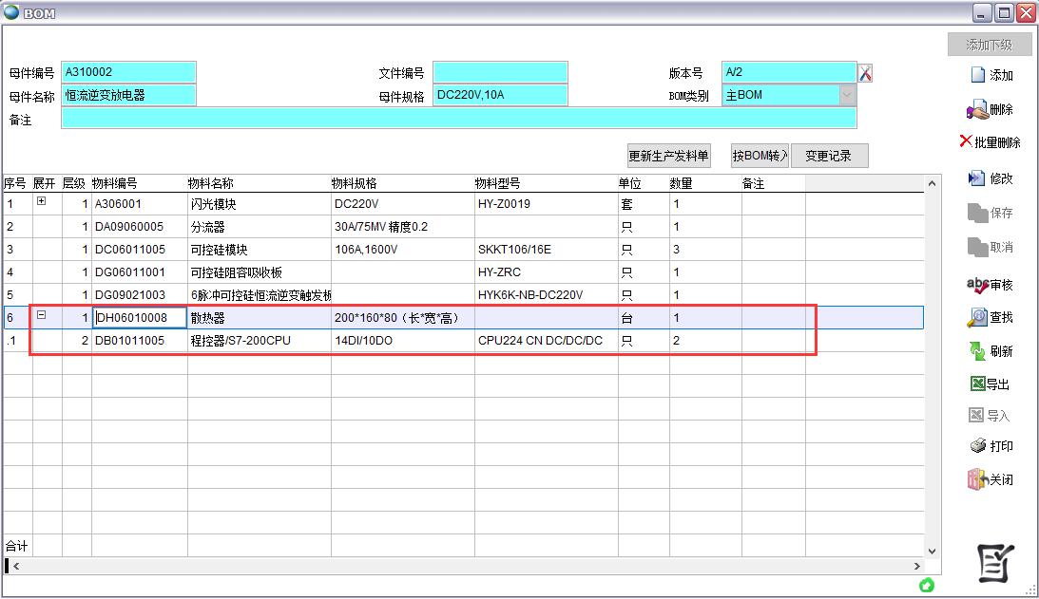Click into the 备注 remarks field

458,119
